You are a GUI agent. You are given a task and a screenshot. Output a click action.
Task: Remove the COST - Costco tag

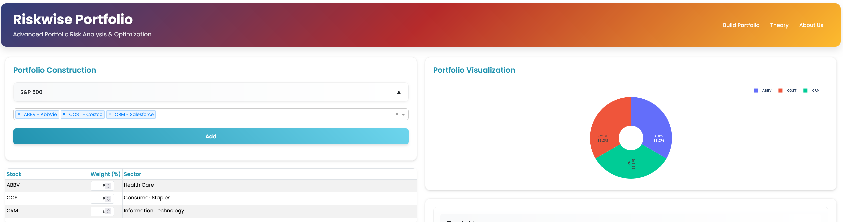point(64,114)
